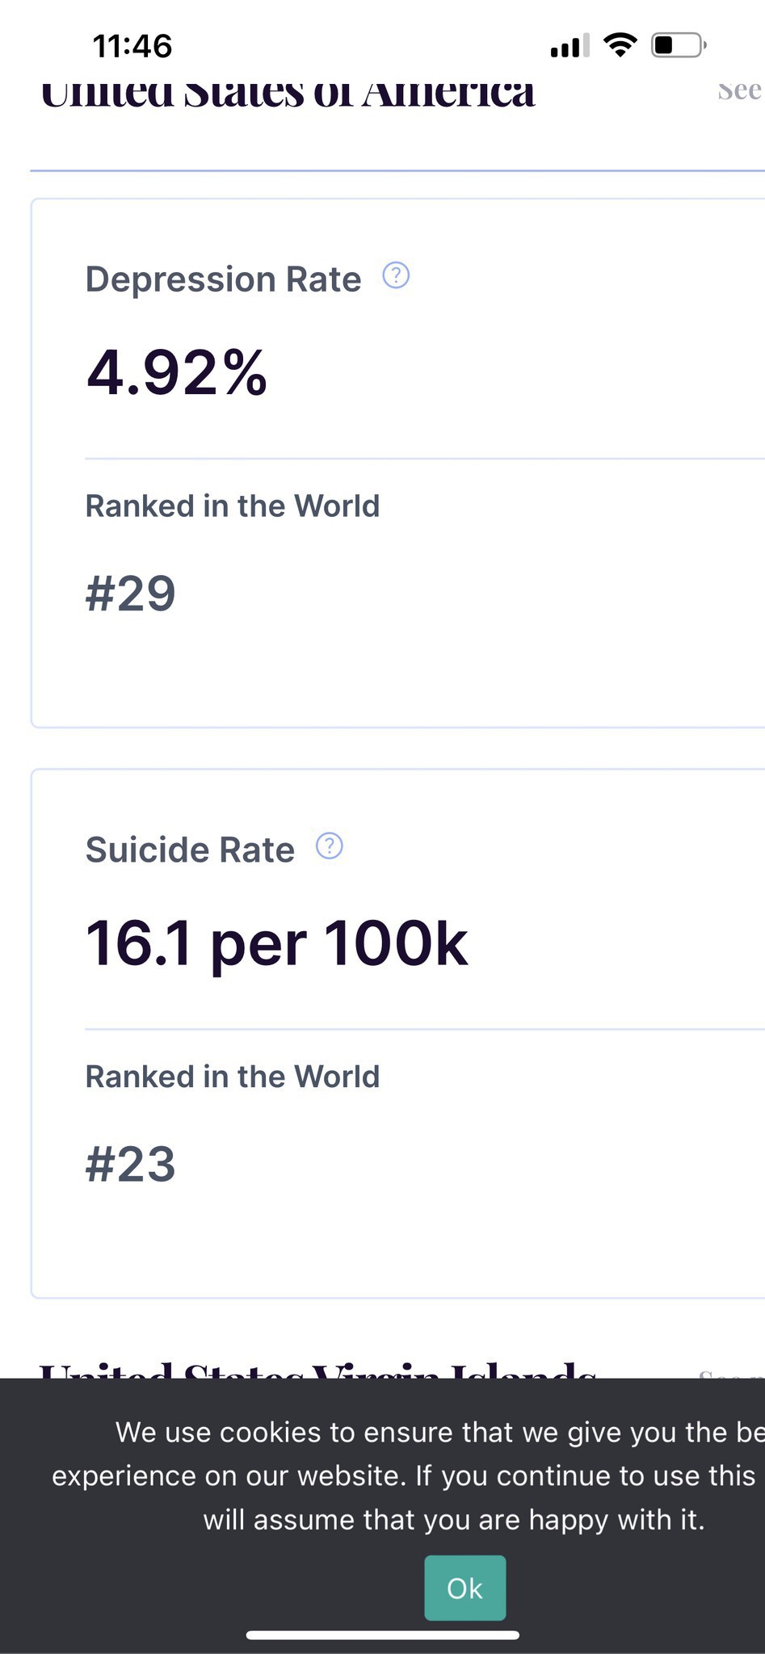Viewport: 765px width, 1654px height.
Task: Tap the #29 depression world ranking
Action: pos(131,594)
